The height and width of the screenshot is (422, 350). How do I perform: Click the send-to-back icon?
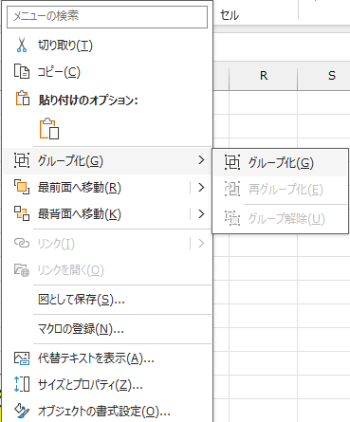pyautogui.click(x=22, y=213)
